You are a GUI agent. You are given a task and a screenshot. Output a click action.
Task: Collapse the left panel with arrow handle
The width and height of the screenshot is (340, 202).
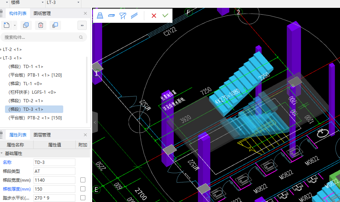pyautogui.click(x=95, y=122)
